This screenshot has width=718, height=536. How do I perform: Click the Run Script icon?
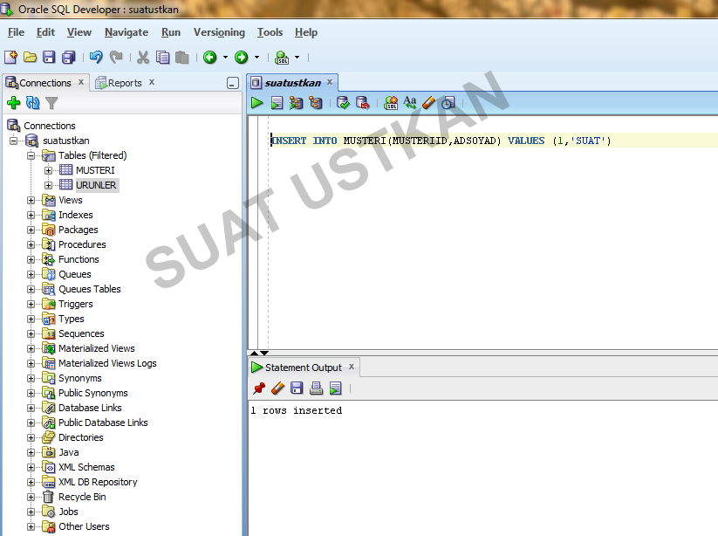[x=277, y=103]
